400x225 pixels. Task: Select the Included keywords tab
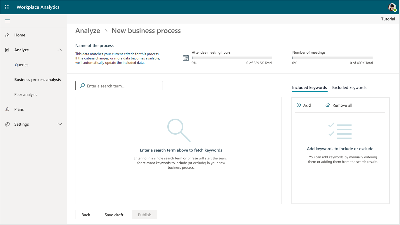pos(309,87)
